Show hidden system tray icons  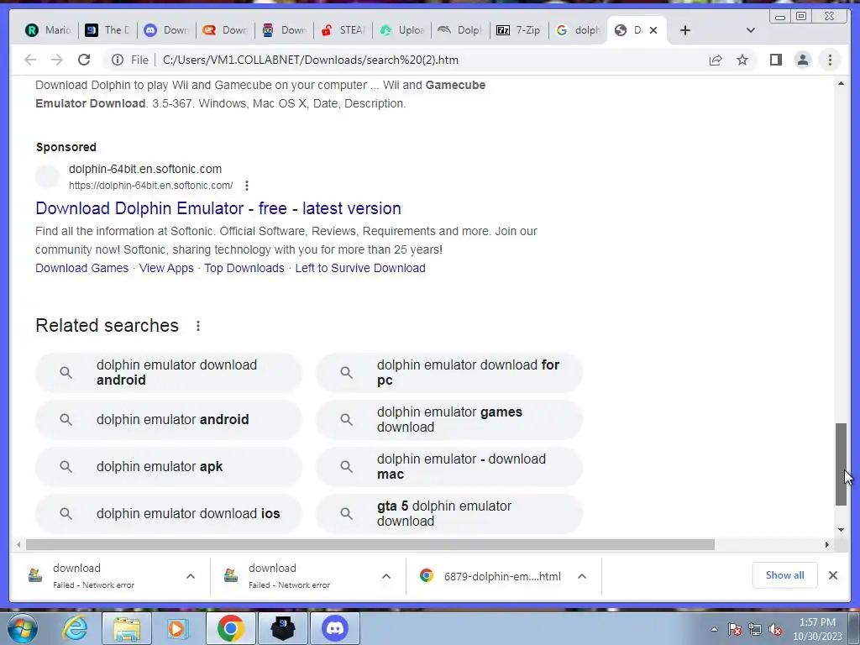(714, 629)
